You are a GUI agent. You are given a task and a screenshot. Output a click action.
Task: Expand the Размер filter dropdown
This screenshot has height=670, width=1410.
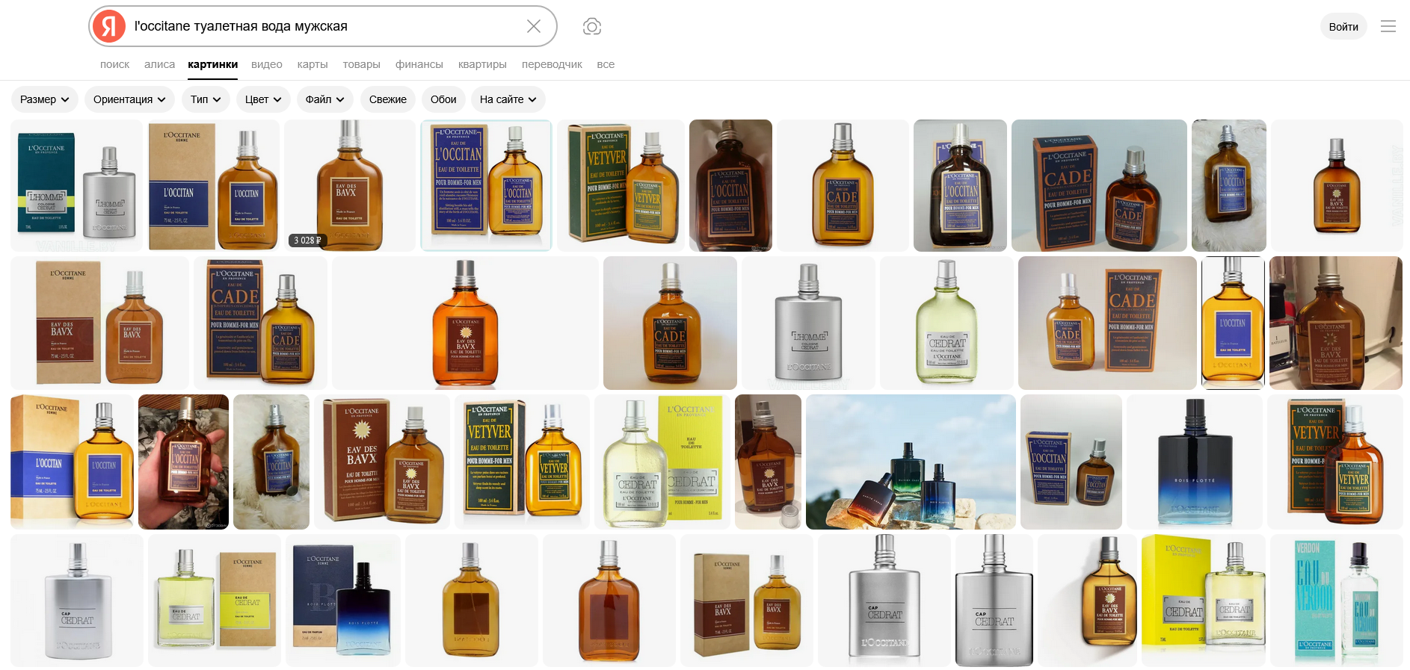[x=45, y=99]
